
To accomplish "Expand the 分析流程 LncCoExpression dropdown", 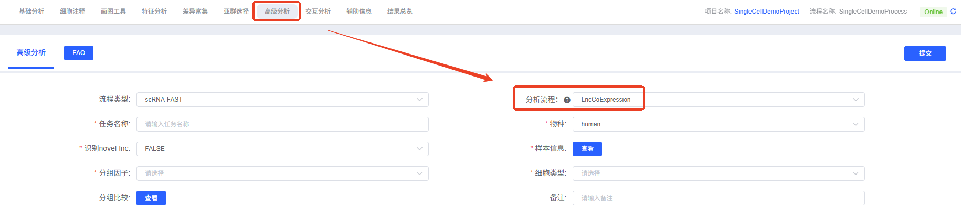I will pos(718,100).
